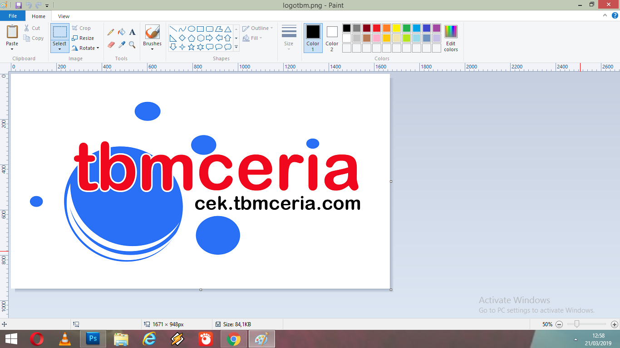Open the Rotate menu
This screenshot has height=348, width=620.
point(86,48)
